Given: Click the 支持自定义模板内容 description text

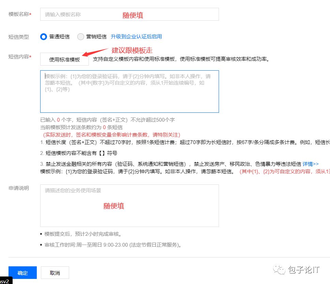Looking at the screenshot, I should click(181, 59).
